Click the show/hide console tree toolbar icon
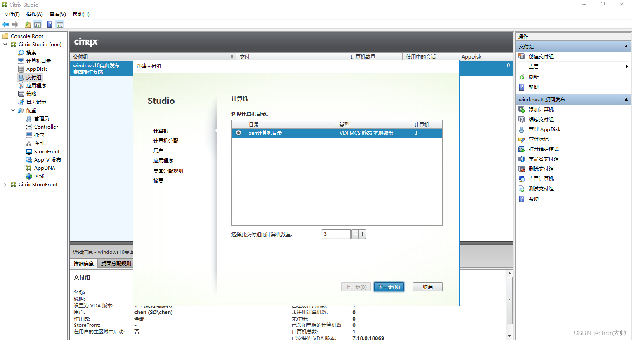632x340 pixels. 38,24
